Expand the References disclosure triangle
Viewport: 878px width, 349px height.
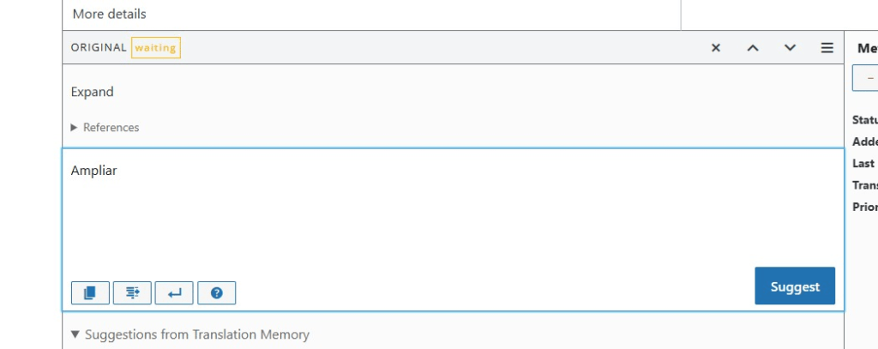tap(74, 128)
